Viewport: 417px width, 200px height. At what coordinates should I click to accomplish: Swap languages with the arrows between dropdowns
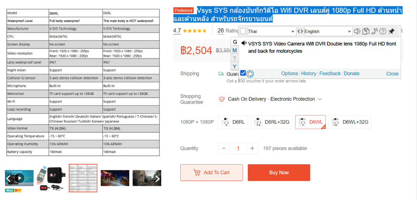point(300,31)
